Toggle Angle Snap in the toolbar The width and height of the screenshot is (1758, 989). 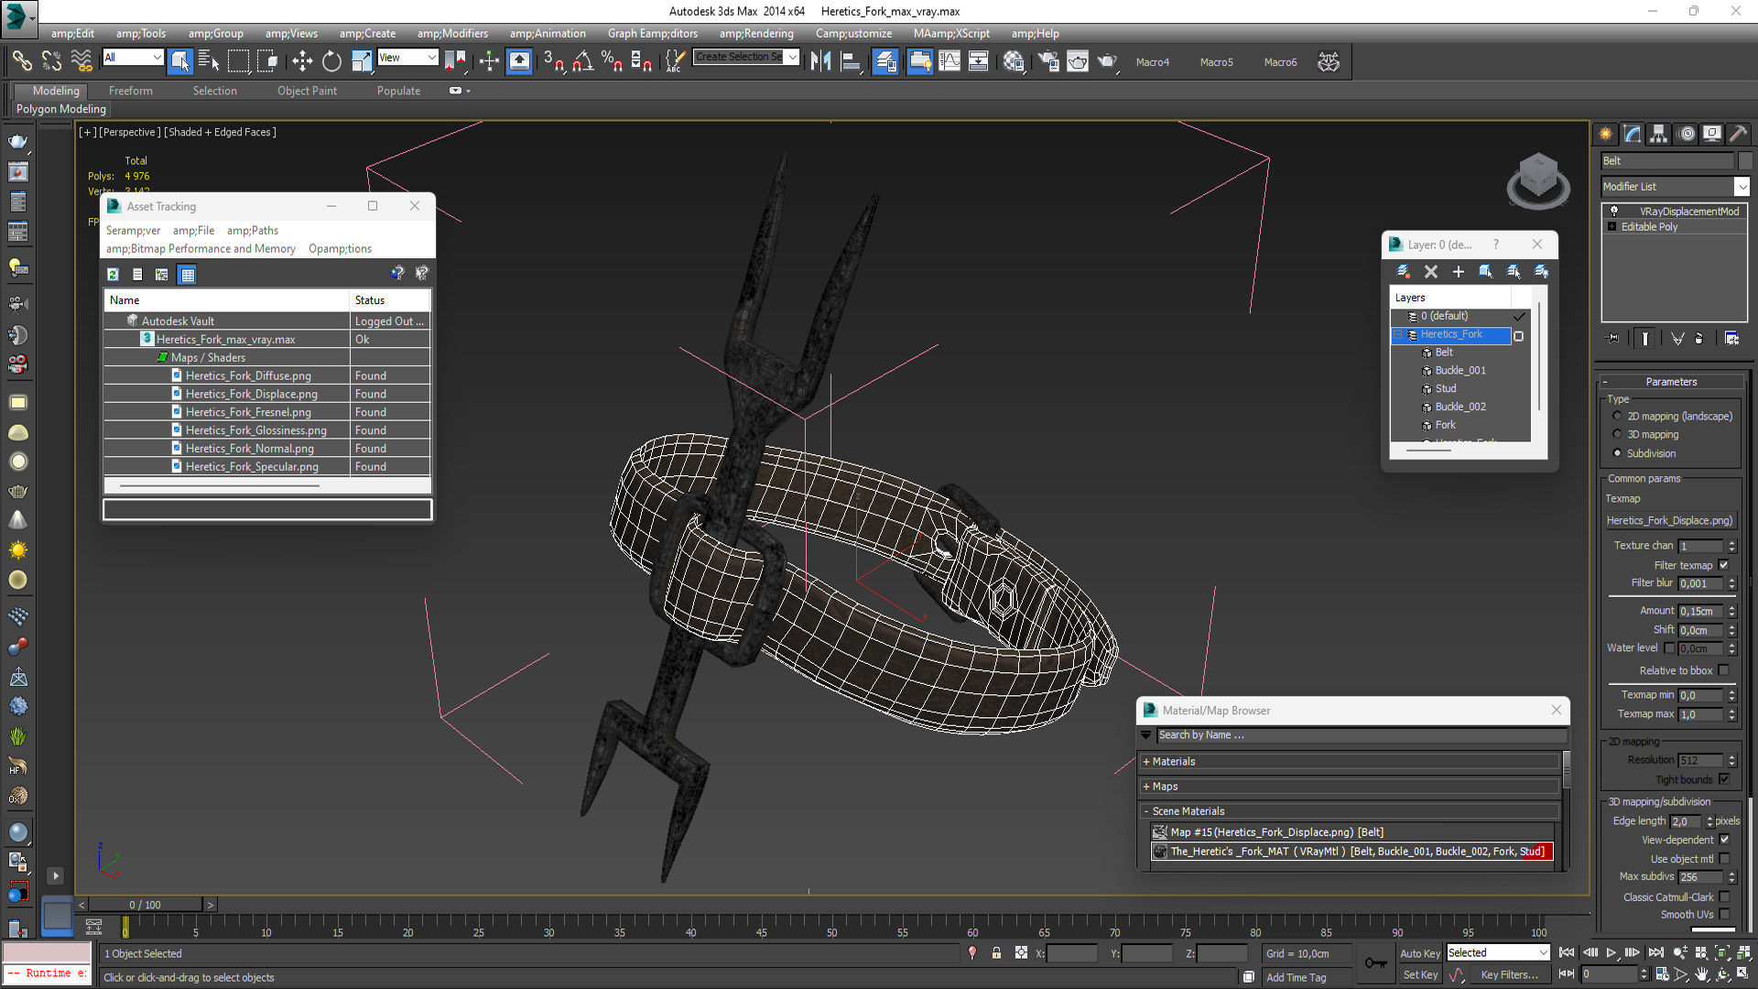(x=582, y=61)
